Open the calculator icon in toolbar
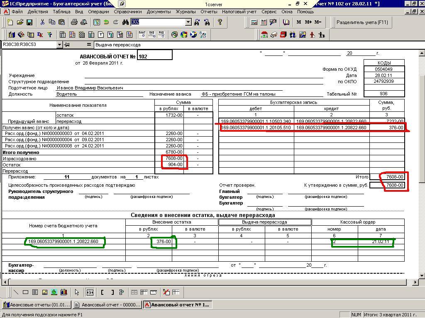425x318 pixels. [x=254, y=22]
